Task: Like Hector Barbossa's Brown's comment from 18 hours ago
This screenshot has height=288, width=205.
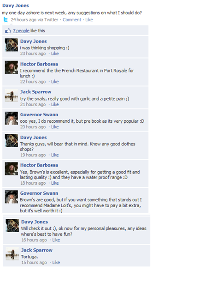Action: pos(55,183)
